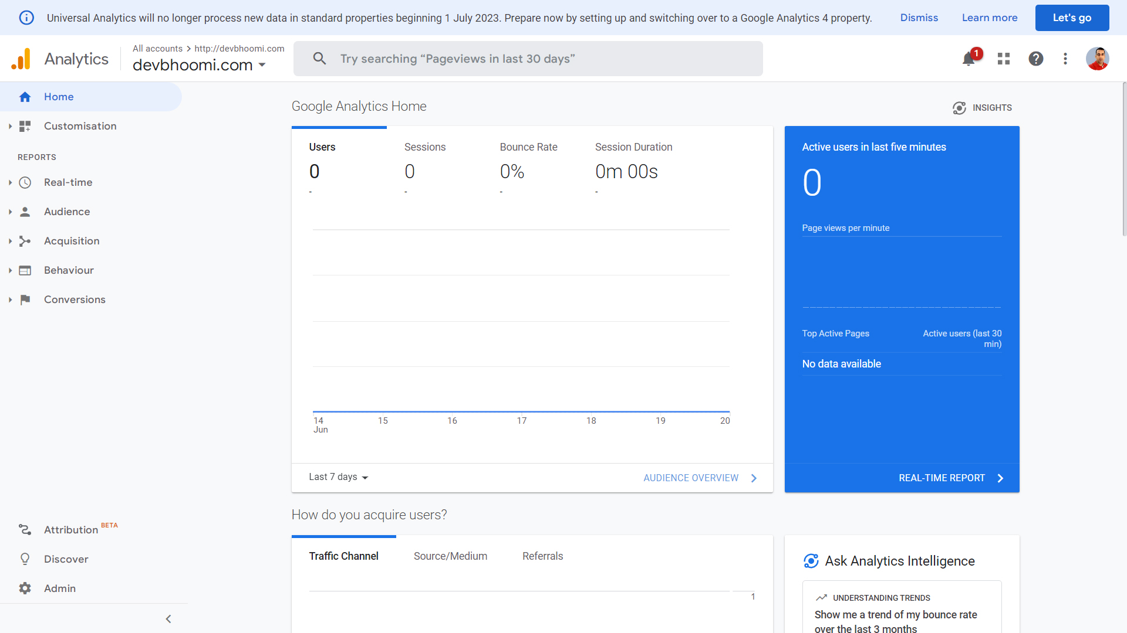Expand the Conversions reports arrow

[x=10, y=300]
